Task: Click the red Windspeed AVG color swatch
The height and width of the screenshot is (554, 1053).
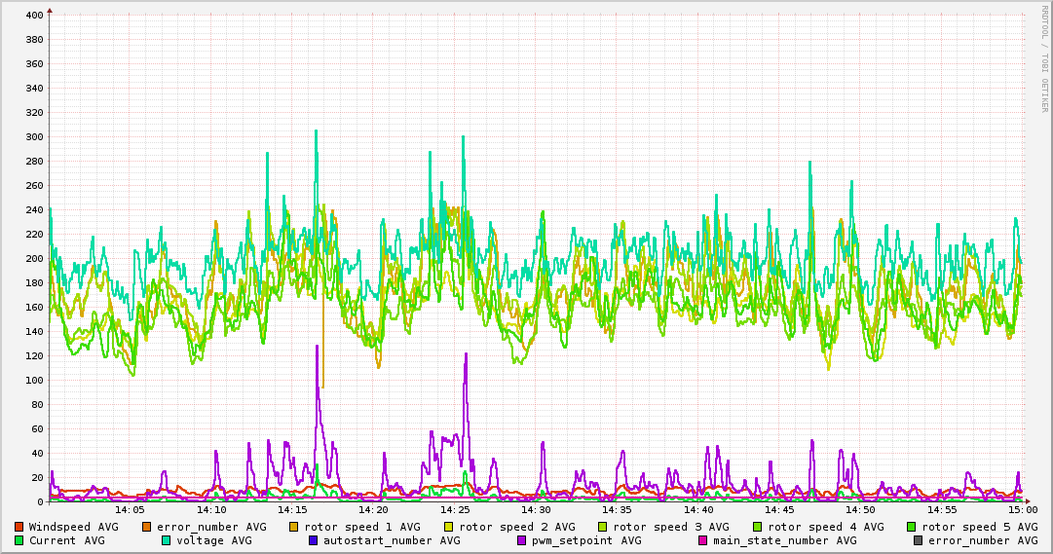Action: pyautogui.click(x=19, y=527)
